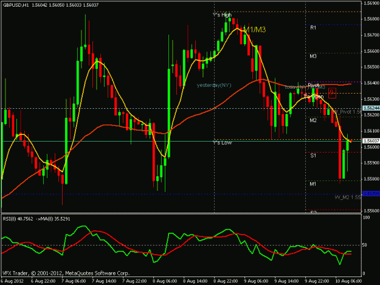380x285 pixels.
Task: Select the M1 level label below S1
Action: [313, 184]
